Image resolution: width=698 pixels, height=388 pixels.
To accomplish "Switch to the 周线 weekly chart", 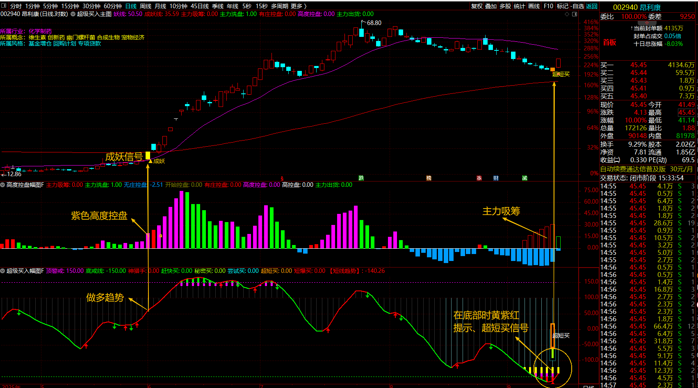I will click(146, 6).
